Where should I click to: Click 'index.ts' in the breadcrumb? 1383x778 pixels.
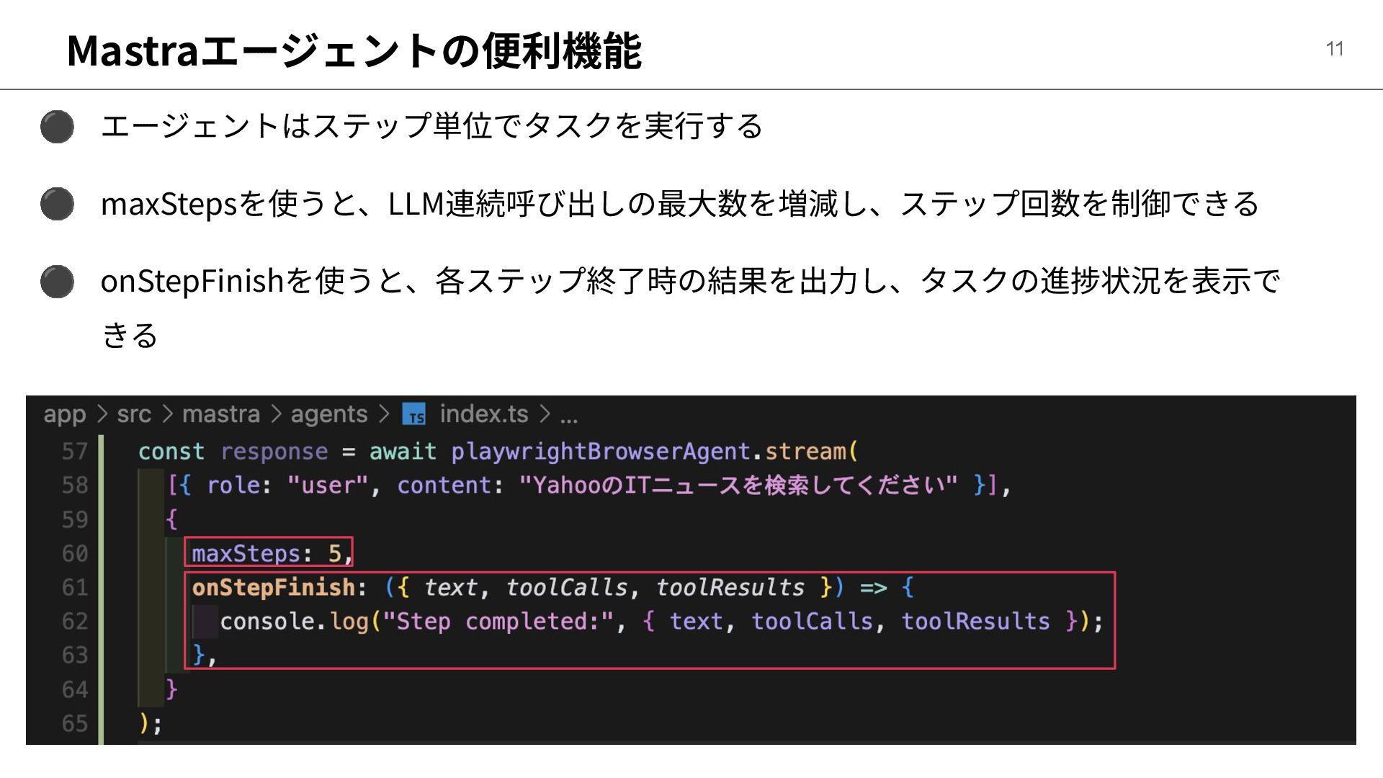click(483, 415)
